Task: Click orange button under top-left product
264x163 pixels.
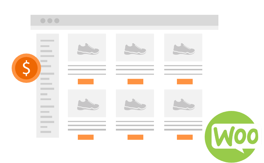Action: tap(86, 81)
